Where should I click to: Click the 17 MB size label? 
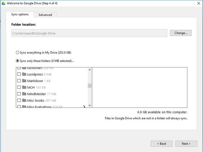point(51,94)
